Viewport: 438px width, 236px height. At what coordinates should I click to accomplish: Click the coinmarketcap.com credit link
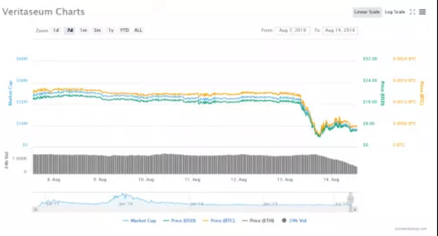click(411, 229)
